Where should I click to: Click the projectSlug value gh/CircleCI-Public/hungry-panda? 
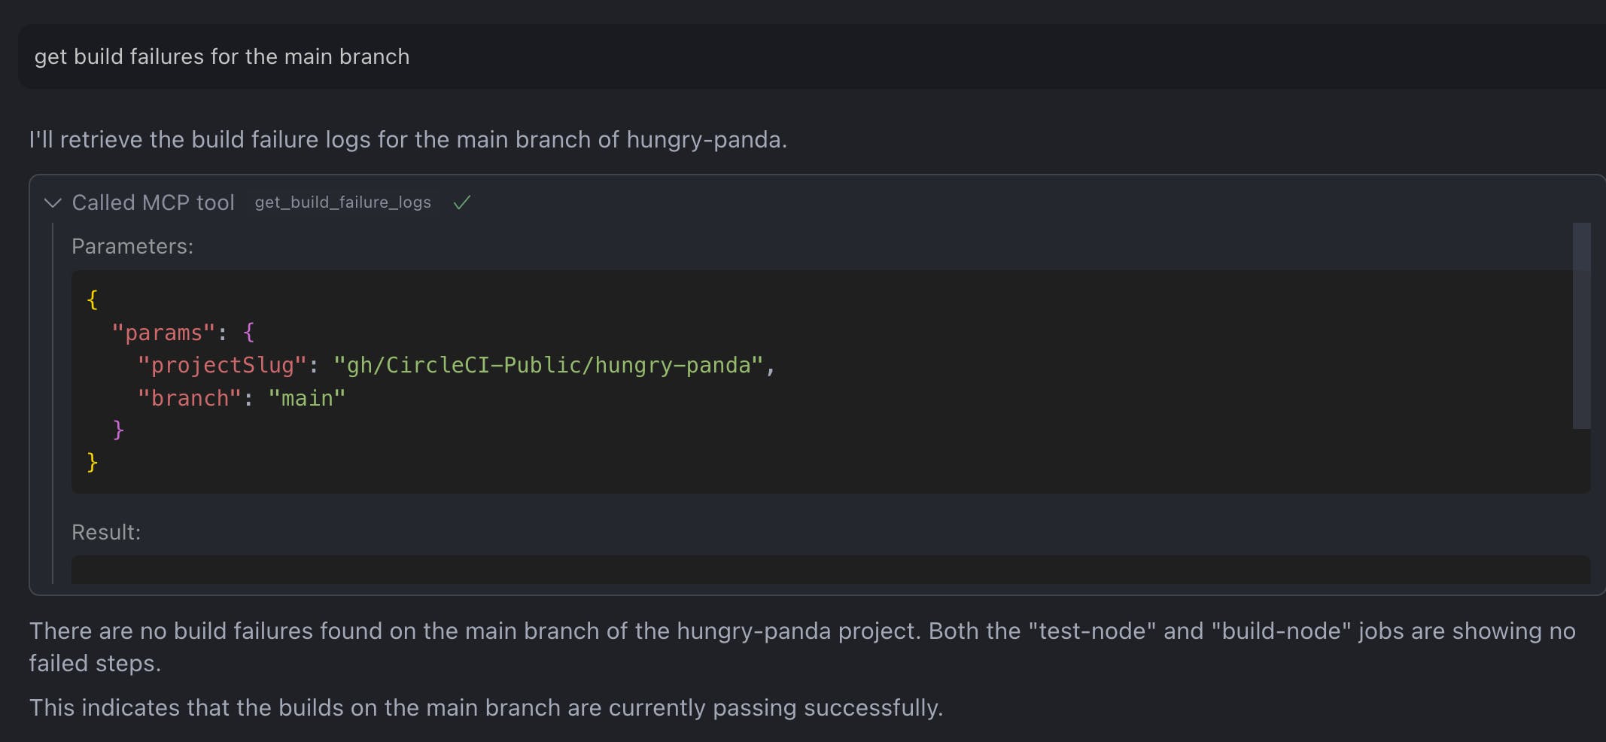[x=554, y=365]
